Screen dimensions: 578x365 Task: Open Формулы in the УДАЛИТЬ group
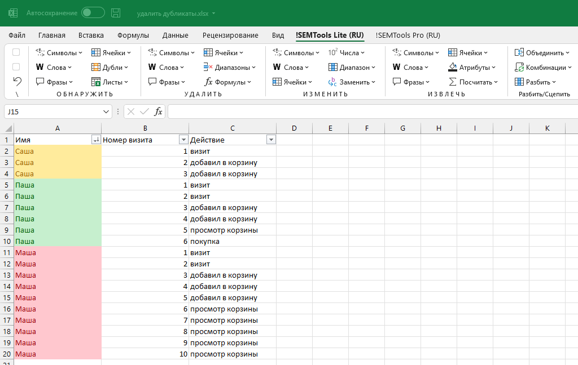tap(227, 82)
